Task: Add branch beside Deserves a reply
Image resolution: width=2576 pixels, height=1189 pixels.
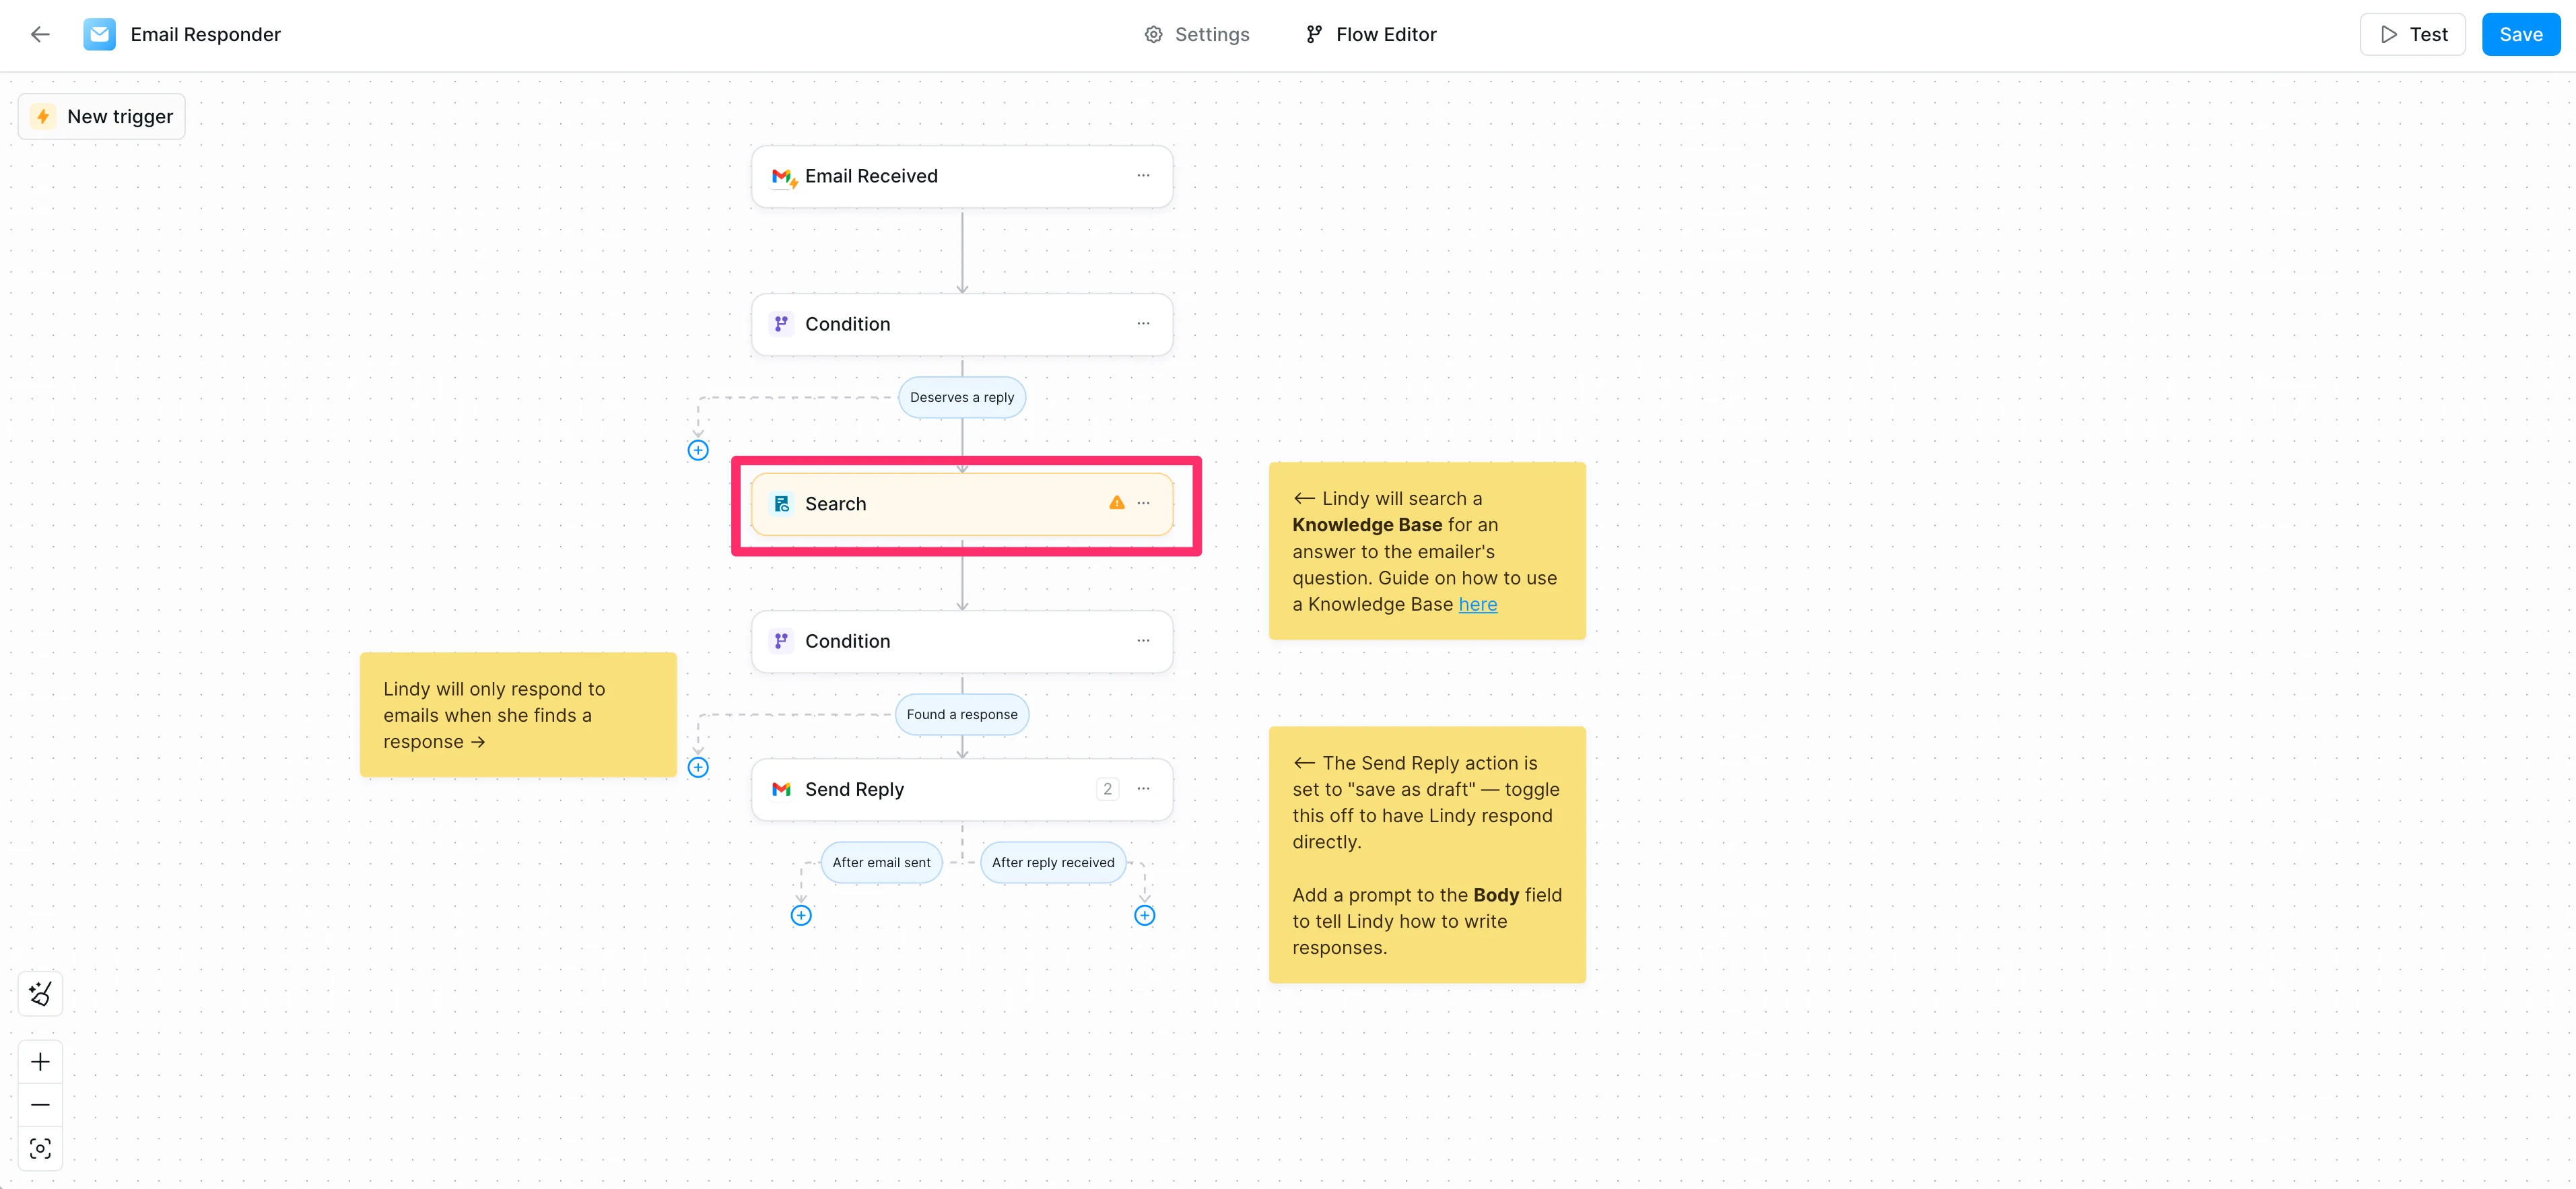Action: pos(698,450)
